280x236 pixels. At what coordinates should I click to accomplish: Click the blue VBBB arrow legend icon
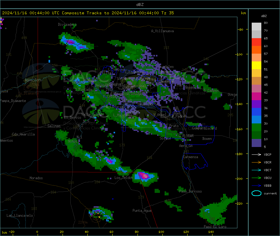coord(256,185)
